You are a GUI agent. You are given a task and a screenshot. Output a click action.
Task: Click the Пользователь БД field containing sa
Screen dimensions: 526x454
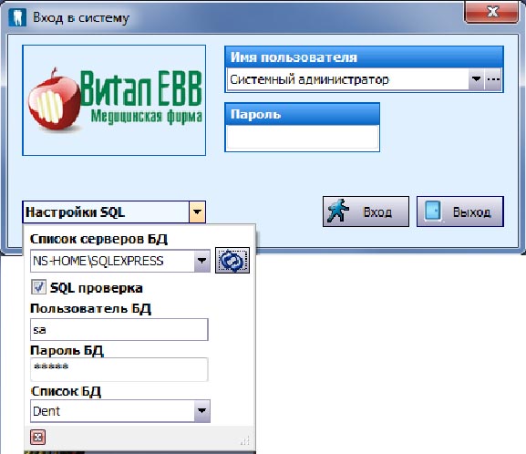(x=119, y=329)
